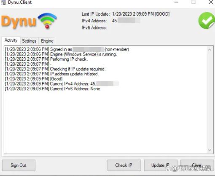
Task: Click the Dynu.Client title bar app icon
Action: [3, 2]
